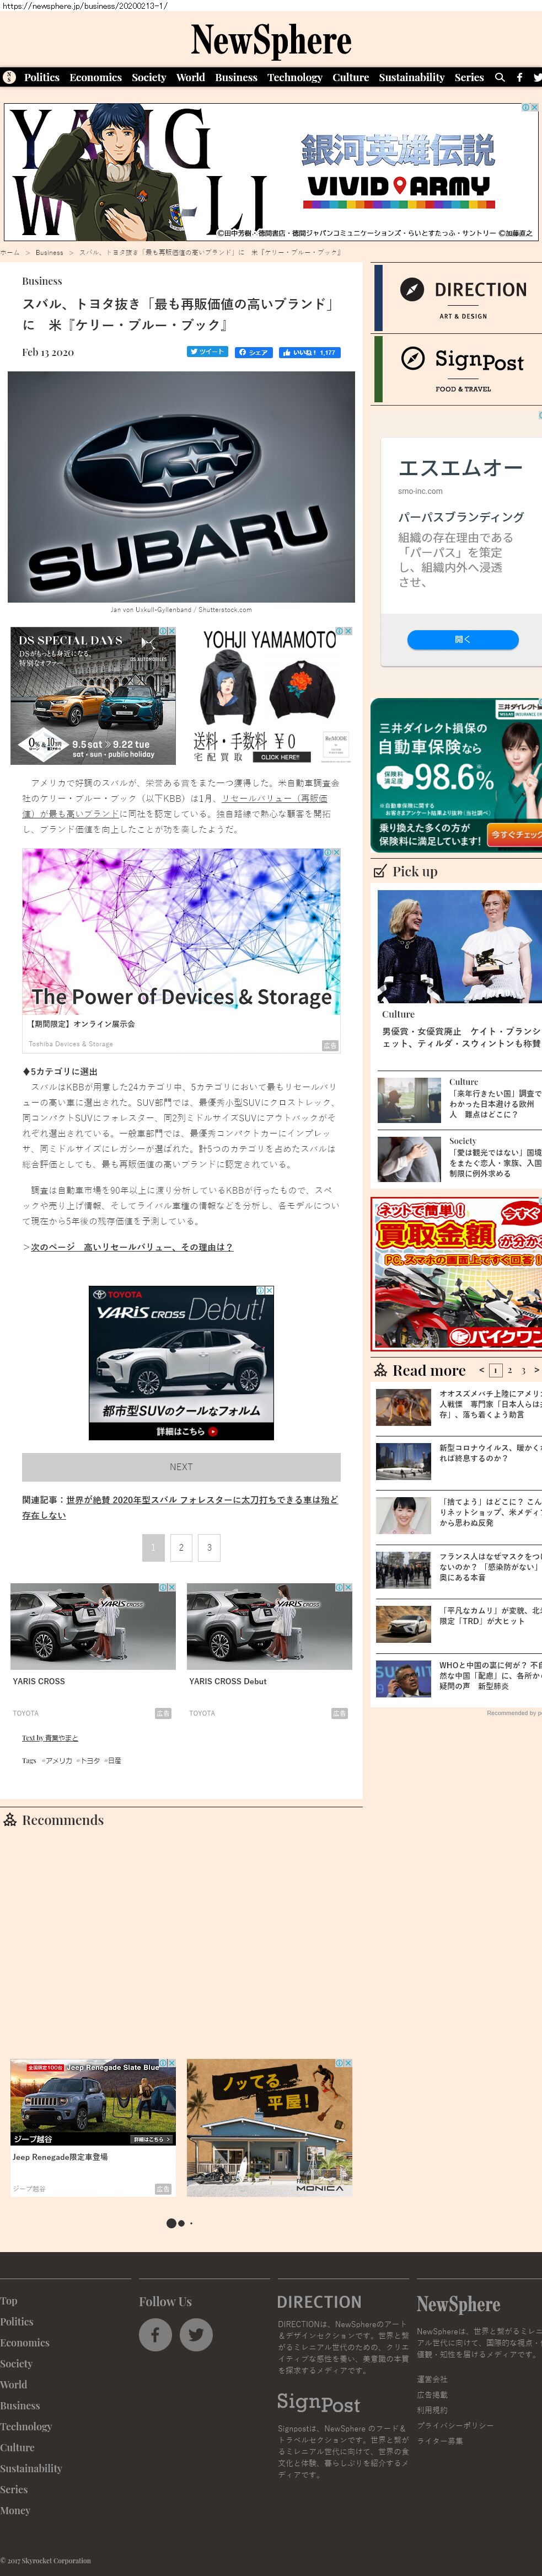Open the World menu item
This screenshot has height=2576, width=542.
pos(191,77)
